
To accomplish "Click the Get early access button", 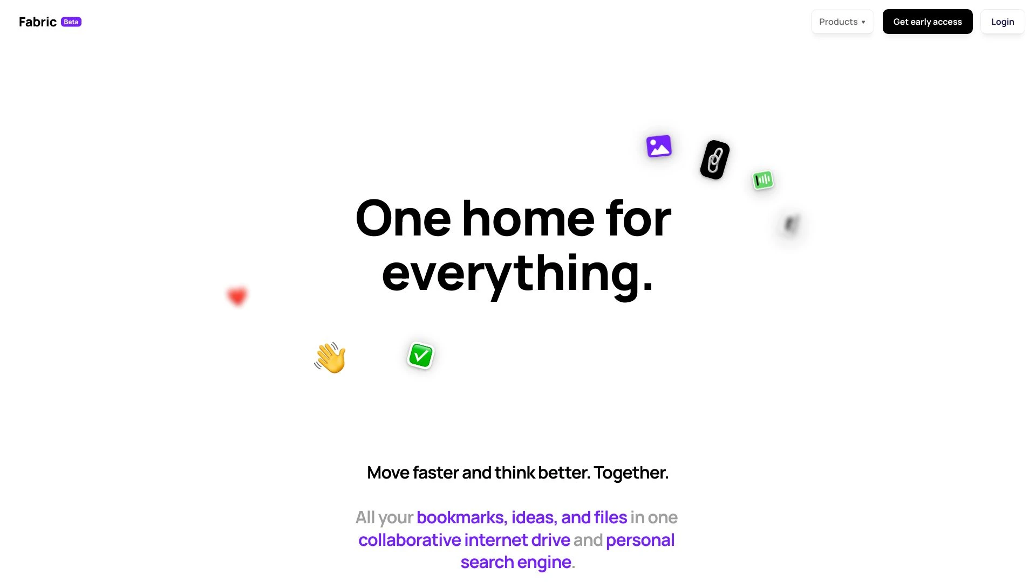I will pyautogui.click(x=928, y=22).
